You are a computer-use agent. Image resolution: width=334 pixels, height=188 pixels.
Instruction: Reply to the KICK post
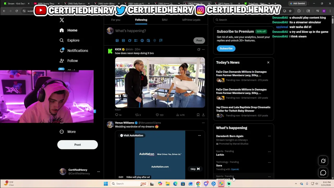point(118,115)
